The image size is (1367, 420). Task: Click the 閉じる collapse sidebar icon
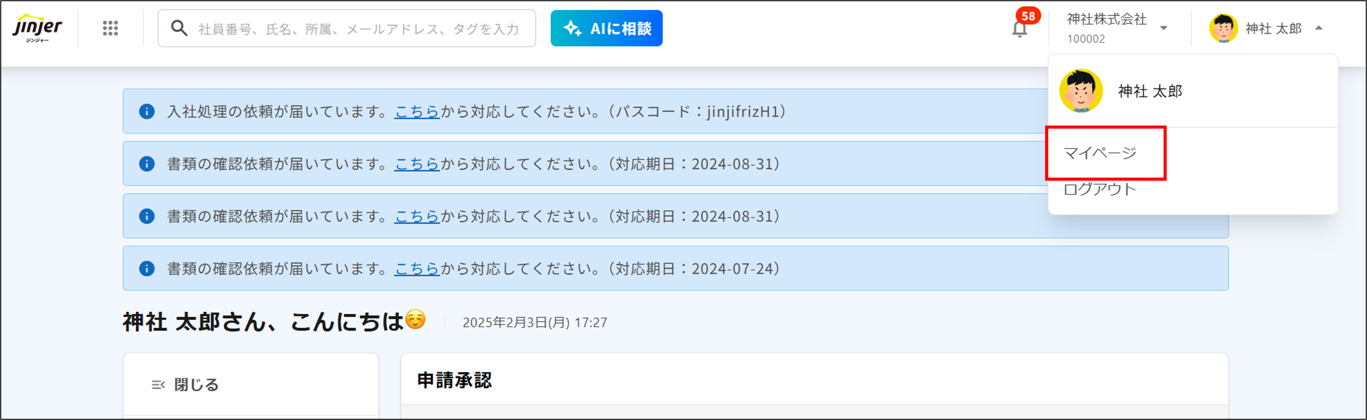pyautogui.click(x=158, y=384)
